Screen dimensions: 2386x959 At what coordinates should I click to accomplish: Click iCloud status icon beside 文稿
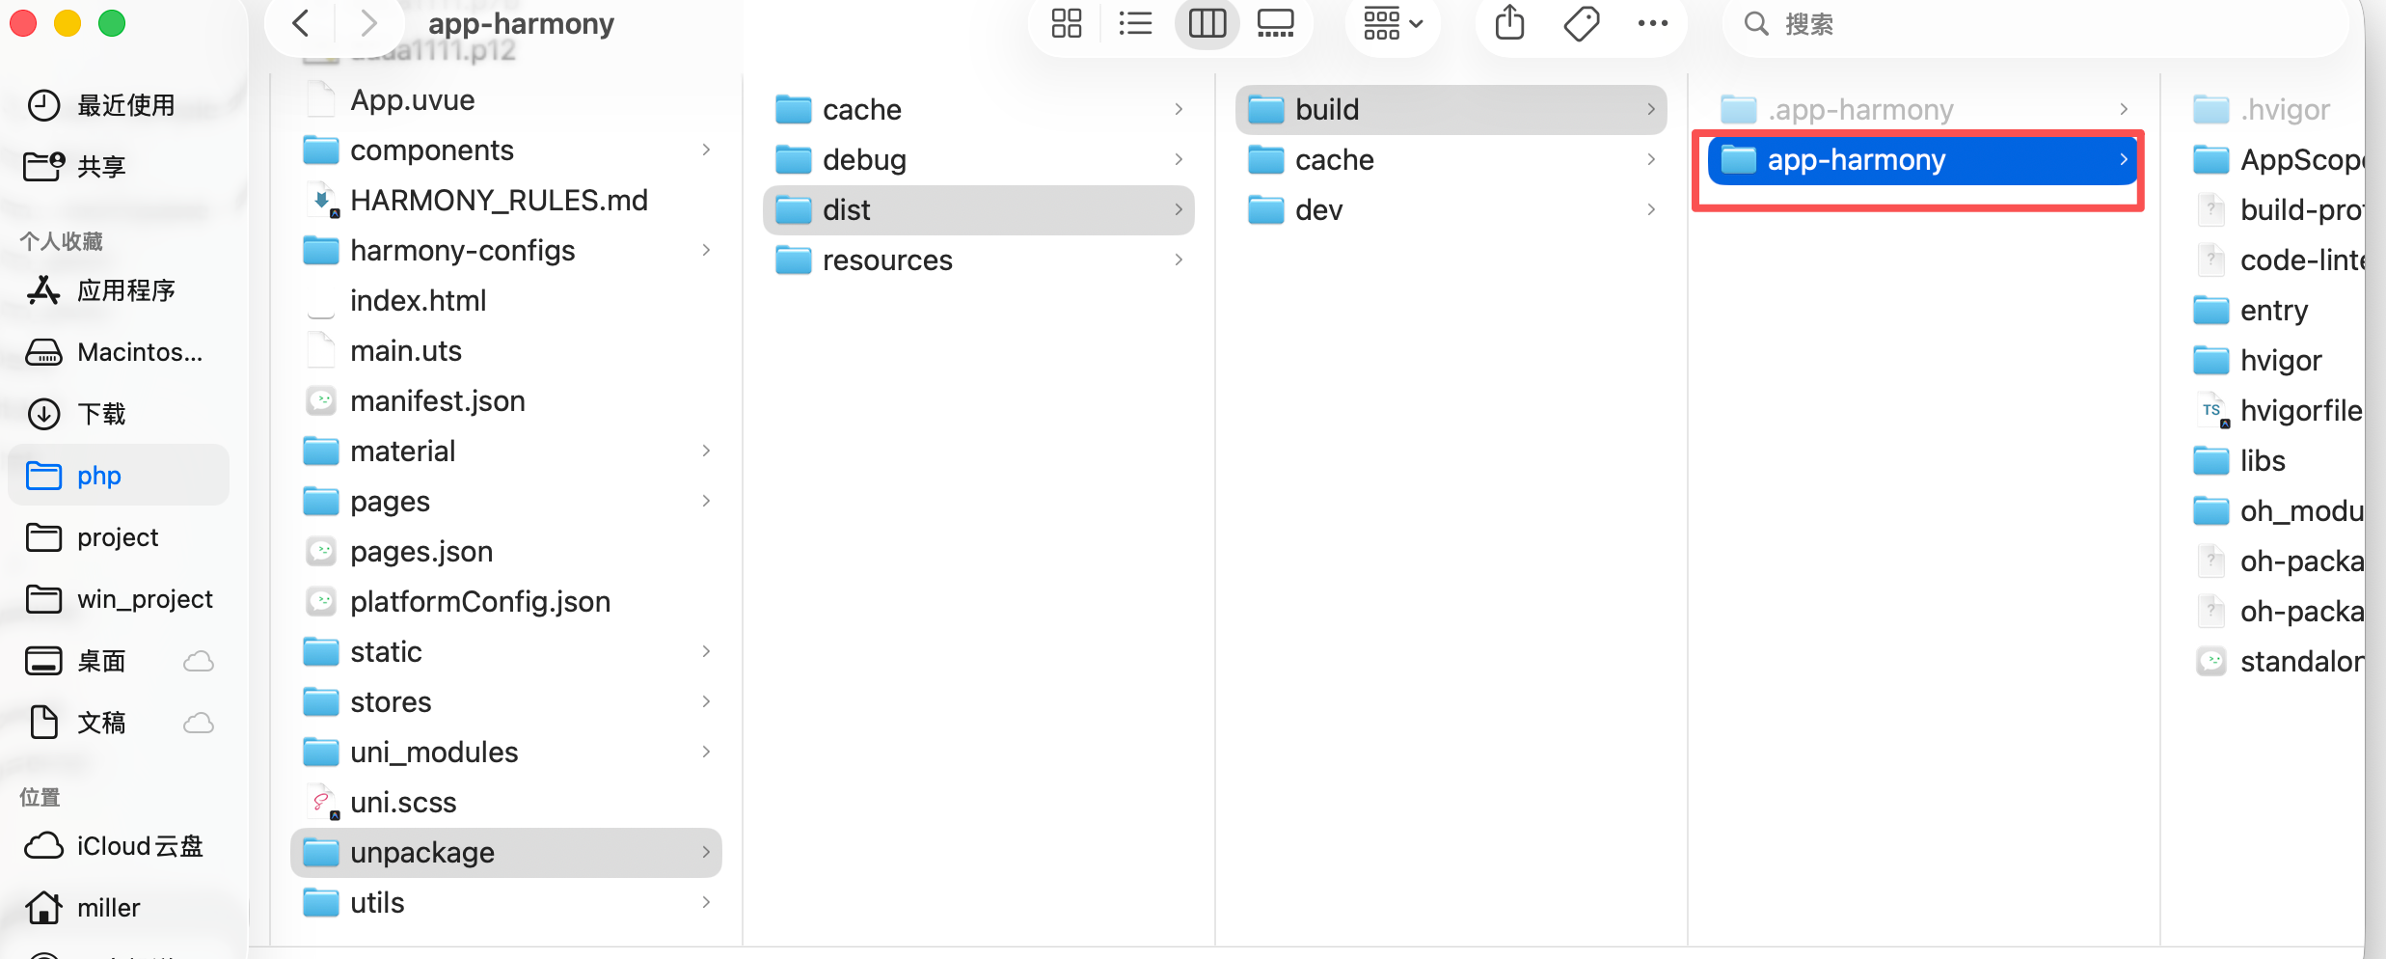(x=199, y=723)
